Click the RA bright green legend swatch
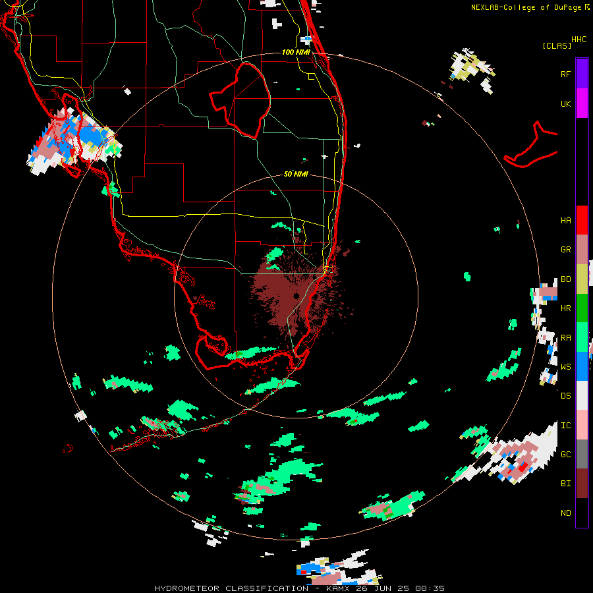The height and width of the screenshot is (593, 593). tap(582, 337)
